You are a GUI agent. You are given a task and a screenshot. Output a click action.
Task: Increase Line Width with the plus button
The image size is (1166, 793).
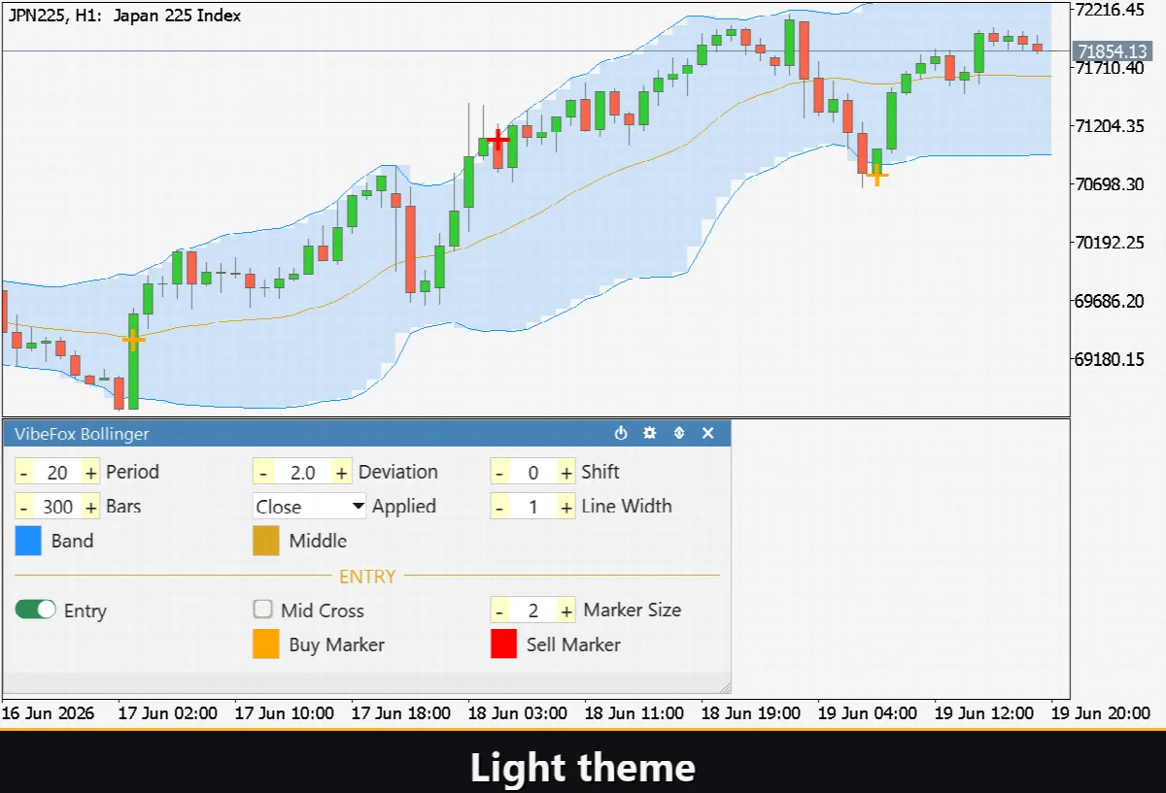click(x=566, y=507)
